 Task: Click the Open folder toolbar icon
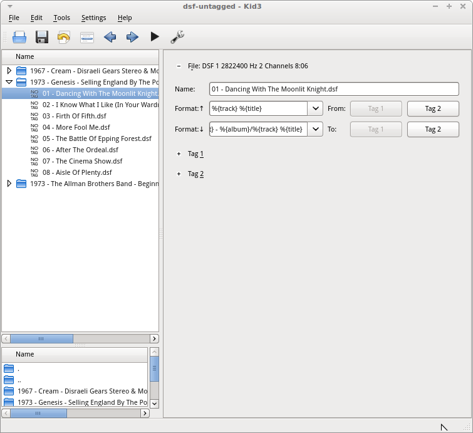pyautogui.click(x=19, y=37)
